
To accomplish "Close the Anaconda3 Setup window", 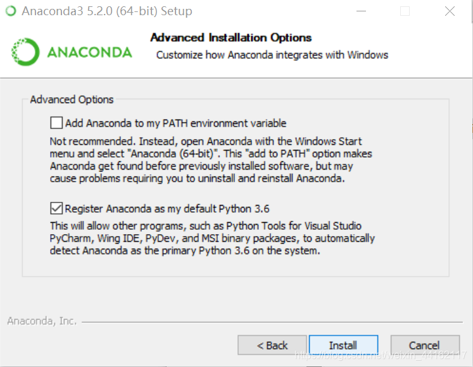I will click(x=449, y=11).
